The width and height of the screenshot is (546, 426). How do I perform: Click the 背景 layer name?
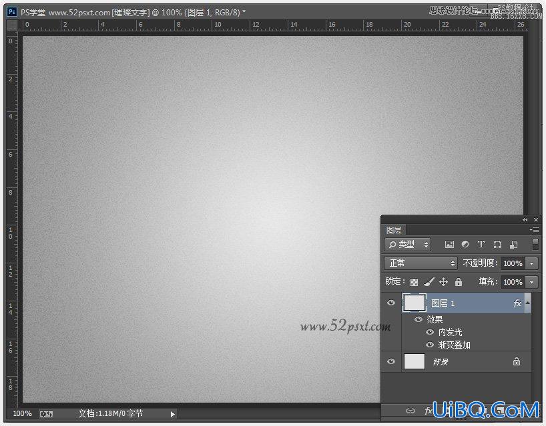(441, 361)
